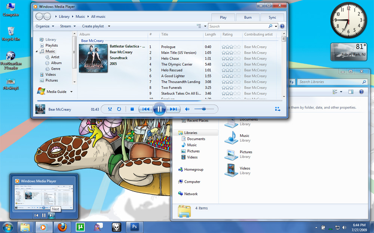This screenshot has width=374, height=233.
Task: Switch to Now Playing view icon
Action: (278, 109)
